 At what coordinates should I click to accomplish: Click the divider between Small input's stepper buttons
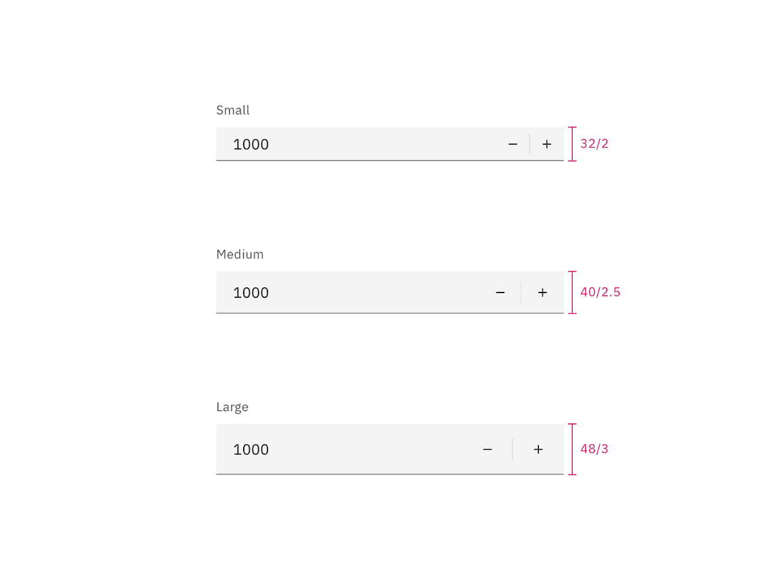[x=529, y=144]
